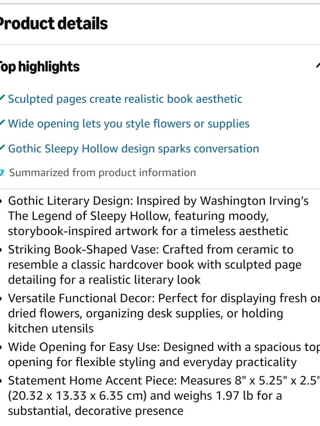
Task: Click checkmark icon beside Gothic Sleepy Hollow highlight
Action: point(2,147)
